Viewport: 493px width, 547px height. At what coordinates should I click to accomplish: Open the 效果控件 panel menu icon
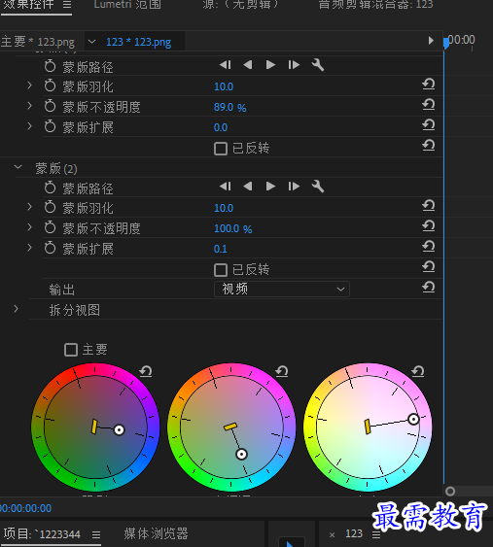point(67,5)
